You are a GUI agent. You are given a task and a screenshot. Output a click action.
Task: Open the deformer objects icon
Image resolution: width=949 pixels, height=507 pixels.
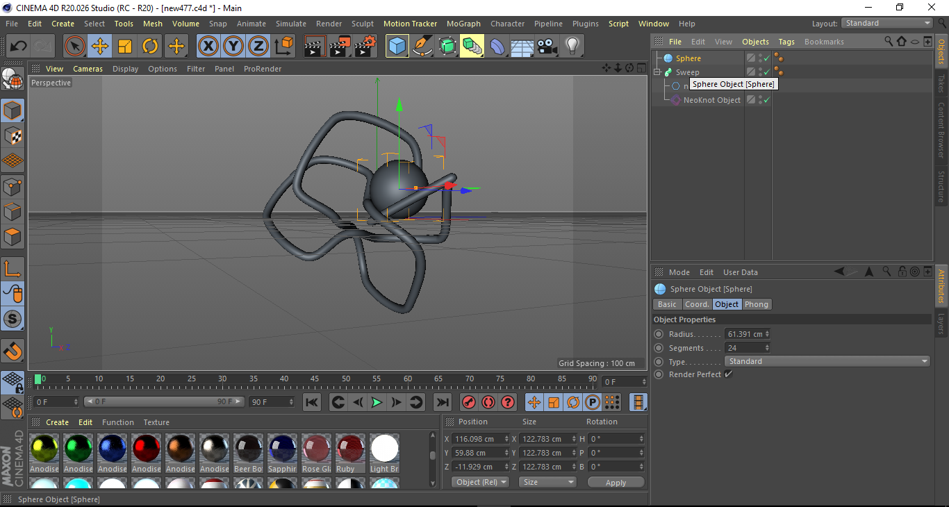click(x=497, y=47)
